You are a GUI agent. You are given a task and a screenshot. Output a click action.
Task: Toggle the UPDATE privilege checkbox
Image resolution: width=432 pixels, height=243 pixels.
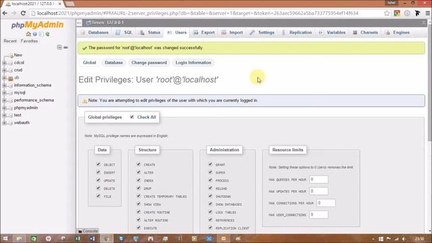click(x=99, y=180)
